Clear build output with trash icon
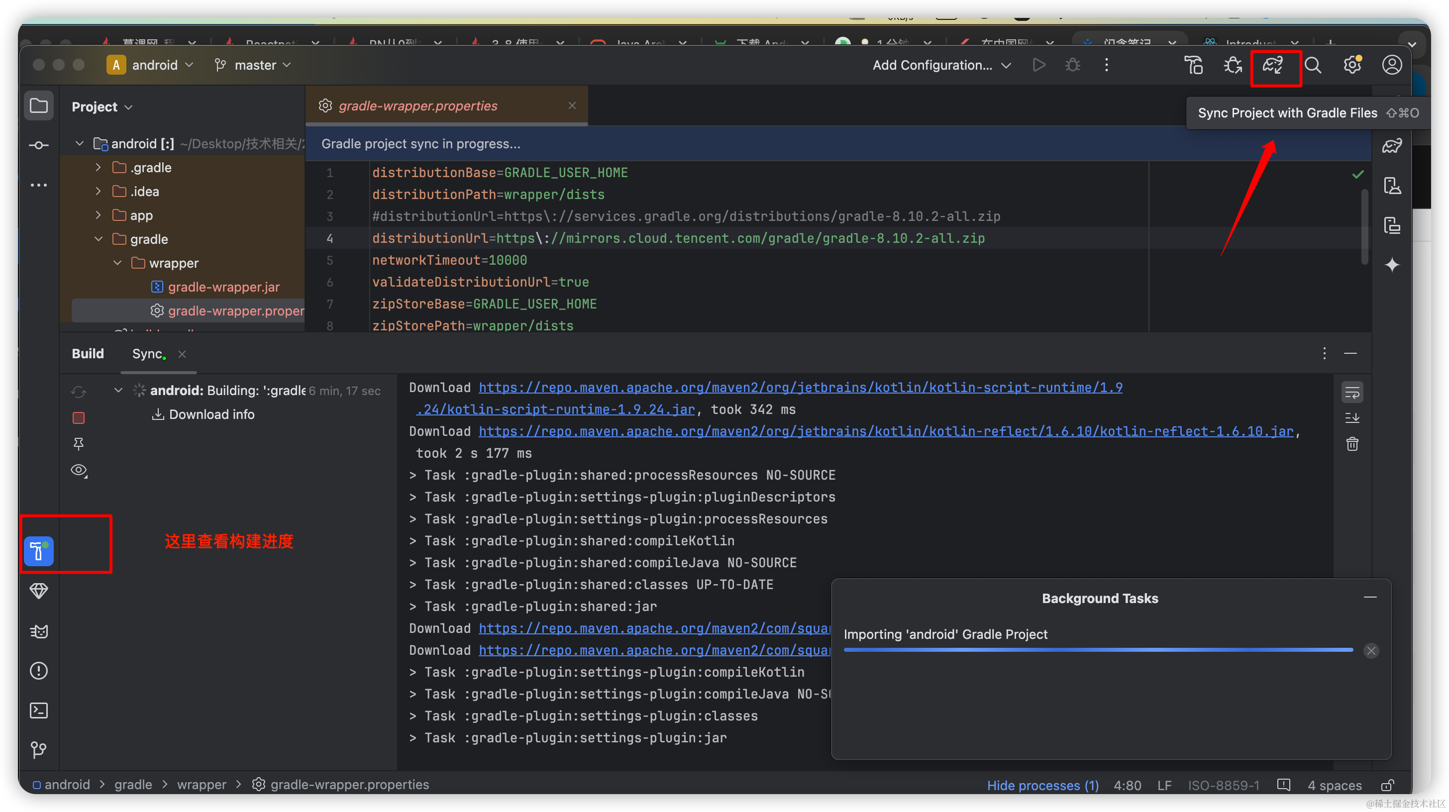Screen dimensions: 1449x812 pyautogui.click(x=1352, y=444)
